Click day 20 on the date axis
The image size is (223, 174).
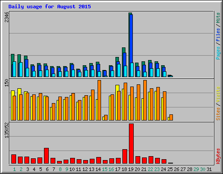pos(137,169)
